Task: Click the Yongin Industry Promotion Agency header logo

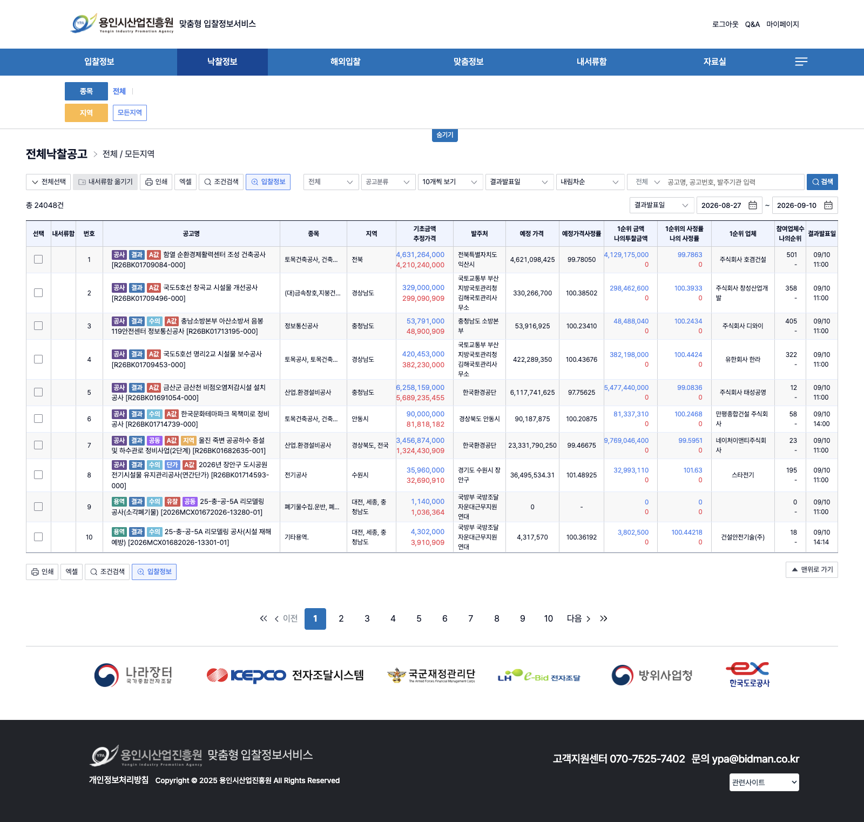Action: click(x=122, y=24)
